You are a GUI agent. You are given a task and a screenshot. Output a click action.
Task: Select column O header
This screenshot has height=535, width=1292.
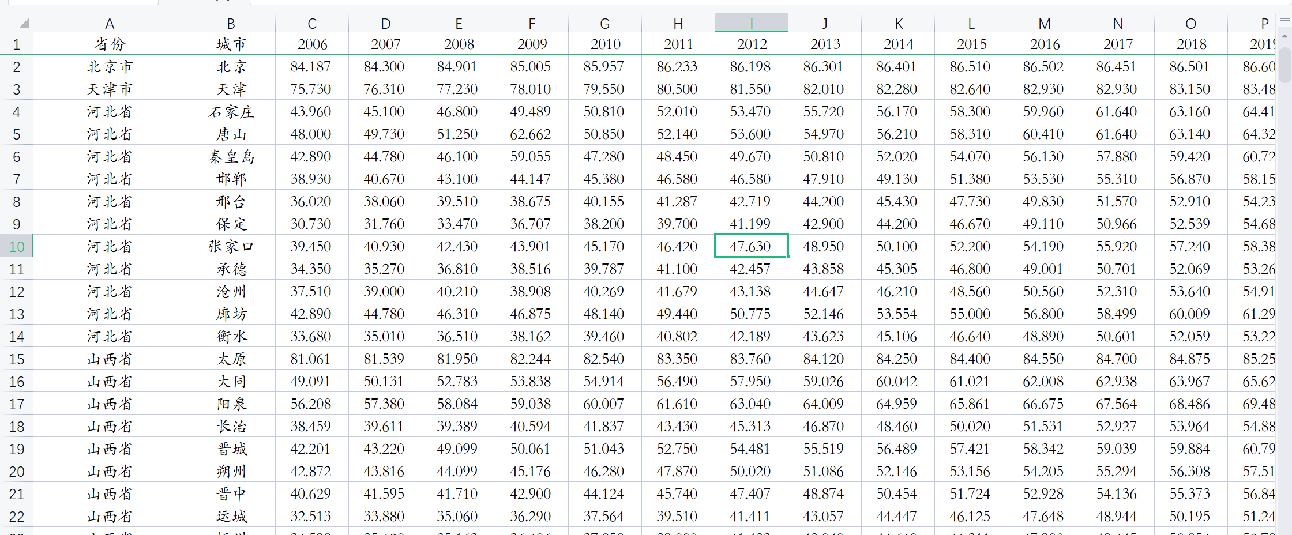click(1191, 23)
